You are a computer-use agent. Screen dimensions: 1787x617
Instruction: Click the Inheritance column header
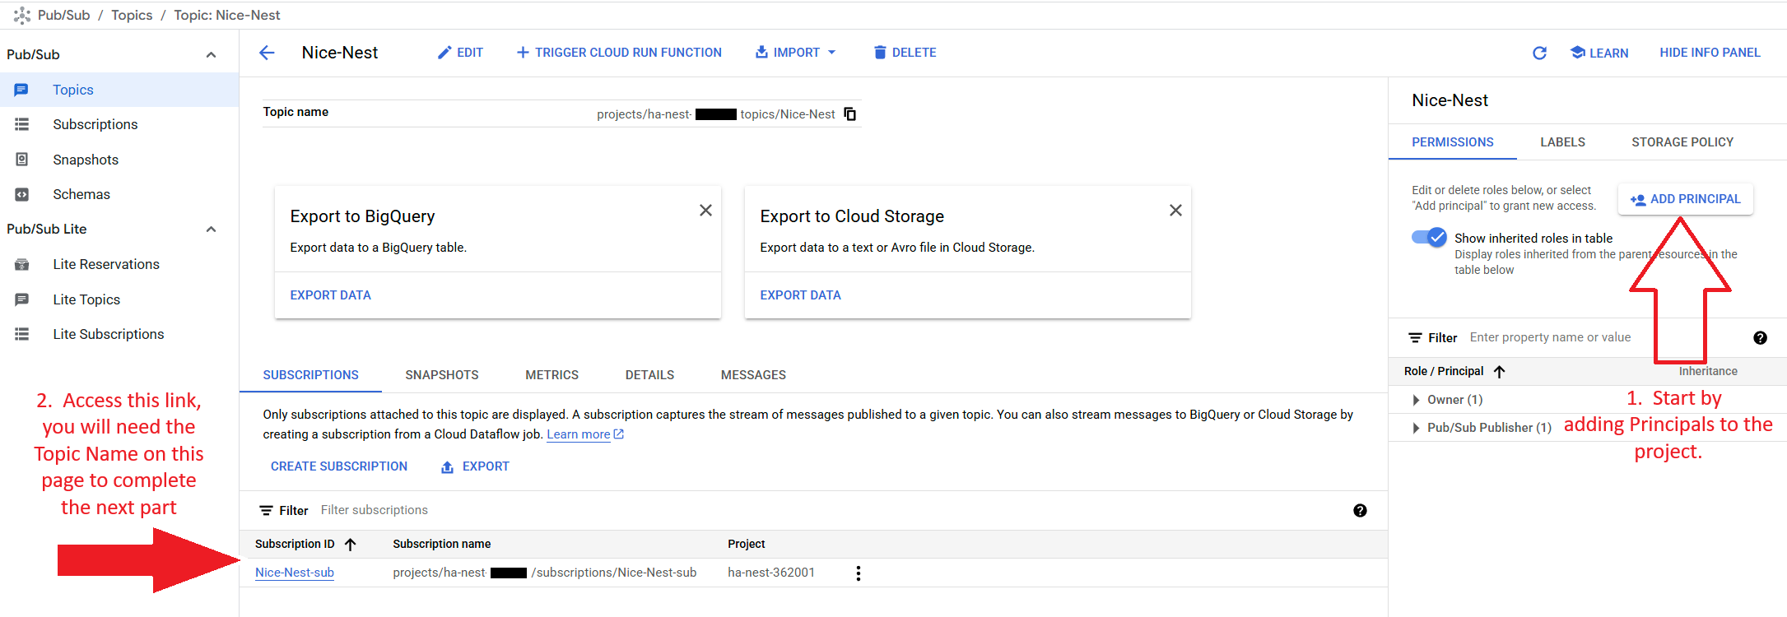(1708, 371)
